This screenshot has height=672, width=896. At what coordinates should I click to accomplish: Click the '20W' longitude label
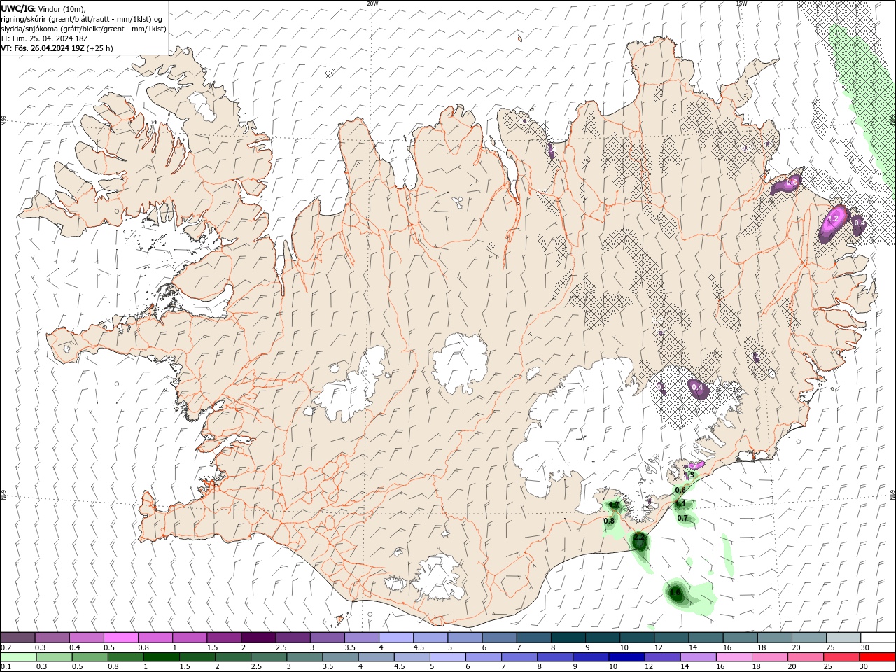pyautogui.click(x=372, y=3)
